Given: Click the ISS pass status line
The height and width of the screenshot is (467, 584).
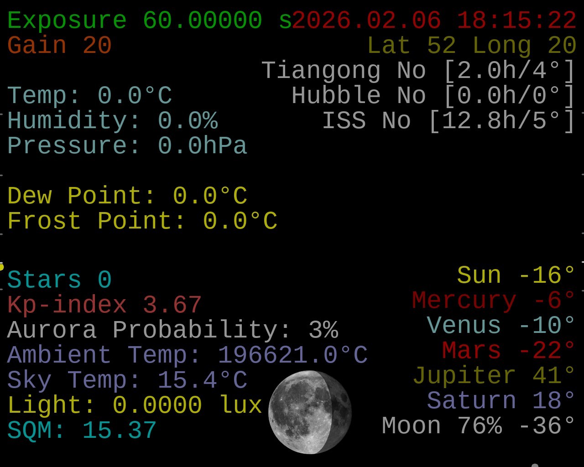Looking at the screenshot, I should [448, 121].
